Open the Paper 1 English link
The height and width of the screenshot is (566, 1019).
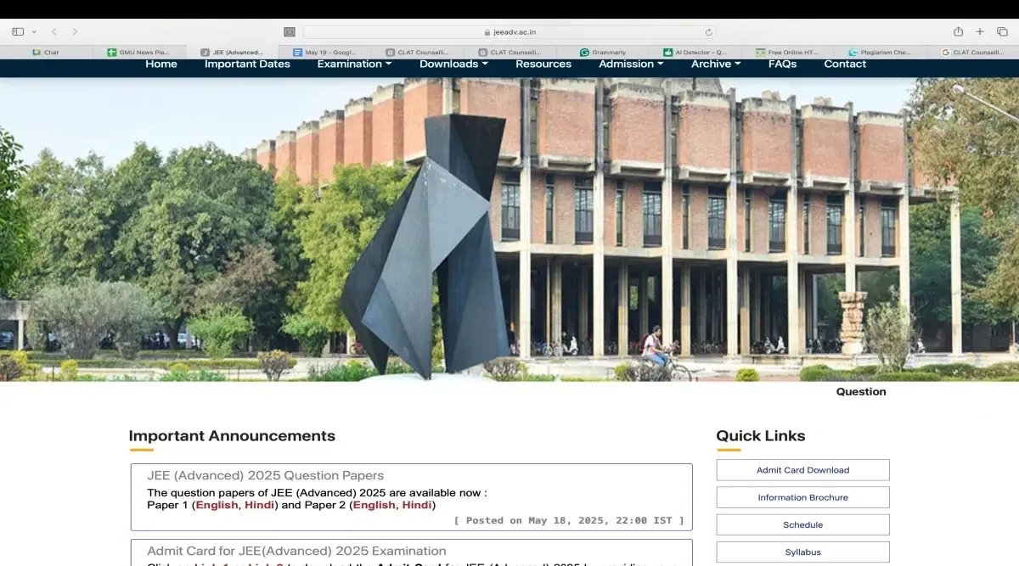tap(217, 505)
